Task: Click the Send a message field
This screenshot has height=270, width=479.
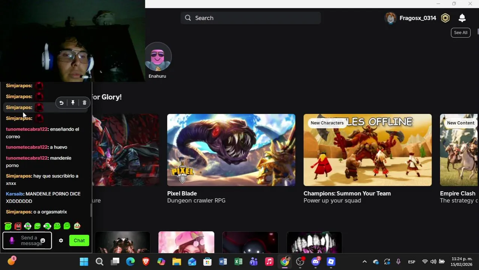Action: click(x=27, y=241)
